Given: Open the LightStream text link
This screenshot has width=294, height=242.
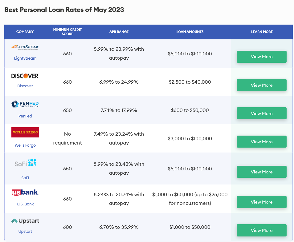Looking at the screenshot, I should point(25,58).
